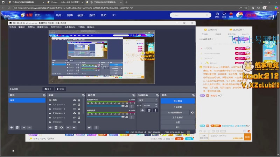
Task: Adjust the 时长 duration spinner arrows
Action: point(156,105)
